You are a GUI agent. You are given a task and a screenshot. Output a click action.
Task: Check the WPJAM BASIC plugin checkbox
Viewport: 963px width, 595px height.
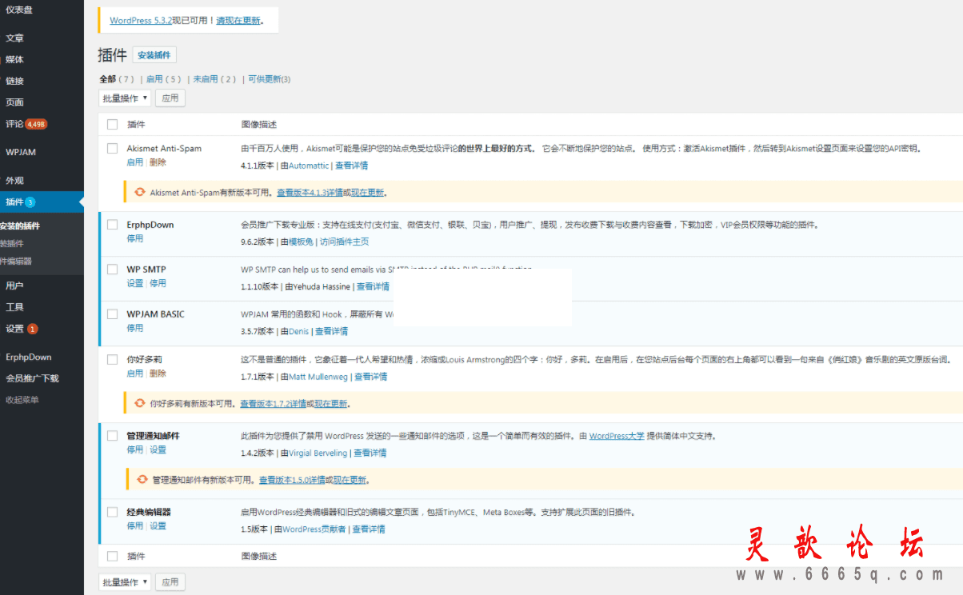click(x=112, y=314)
